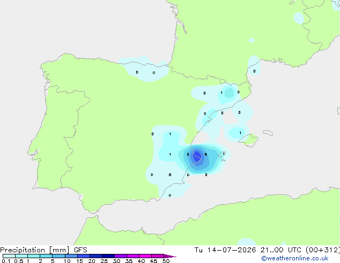The width and height of the screenshot is (340, 263).
Task: Click the '50' legend scale label
Action: [x=166, y=261]
